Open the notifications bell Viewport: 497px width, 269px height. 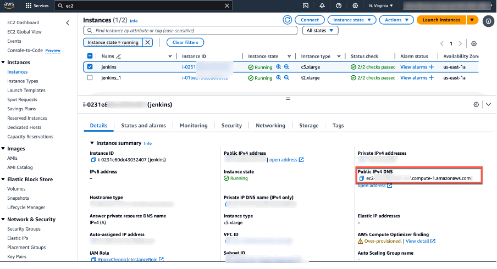pos(322,5)
